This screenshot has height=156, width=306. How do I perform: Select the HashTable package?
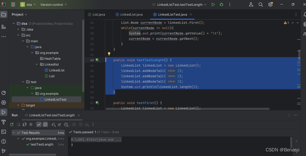[x=50, y=58]
